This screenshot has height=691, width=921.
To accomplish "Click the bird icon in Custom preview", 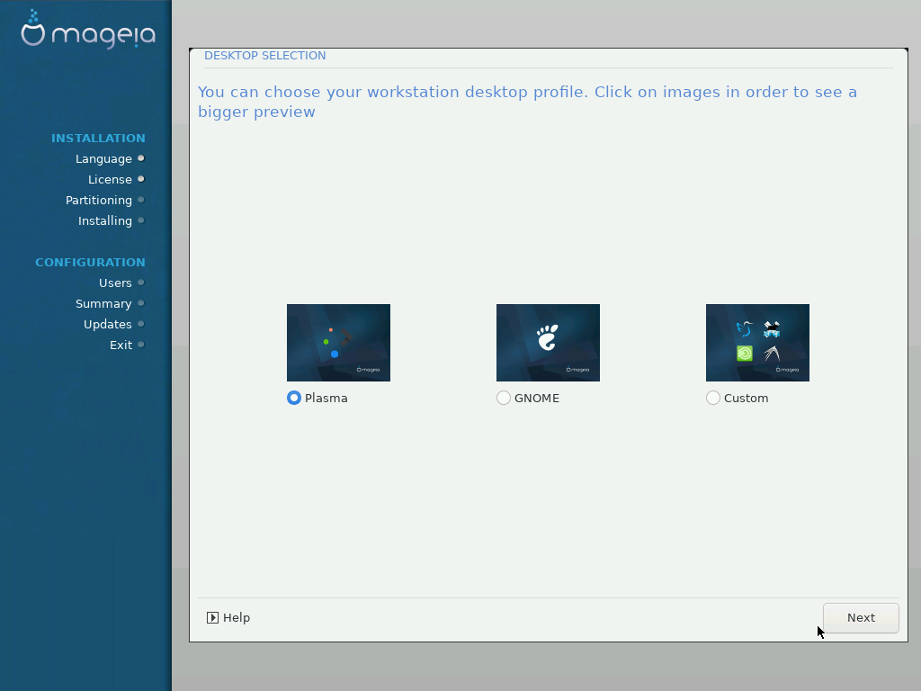I will tap(745, 328).
